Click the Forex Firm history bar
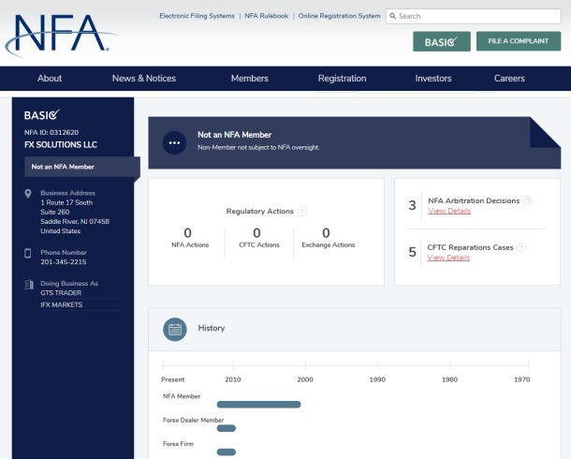 pos(227,452)
